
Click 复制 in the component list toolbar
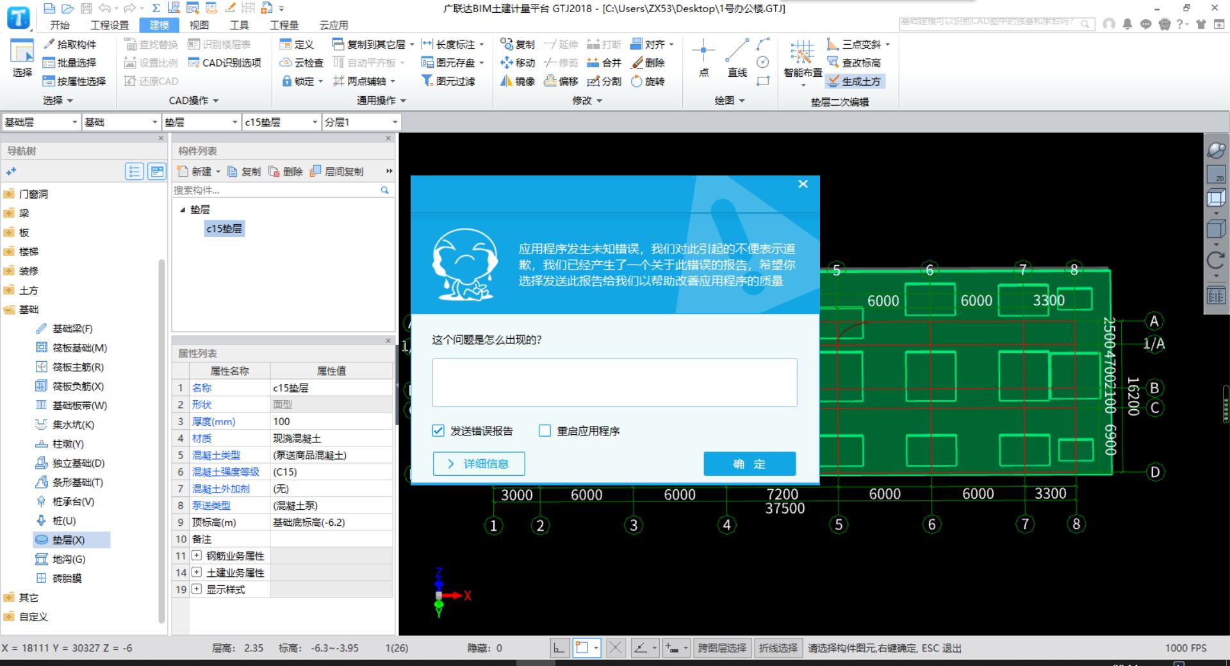click(244, 172)
